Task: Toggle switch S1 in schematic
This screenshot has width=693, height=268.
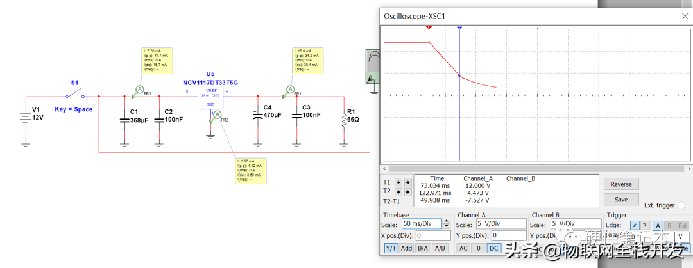Action: click(x=74, y=94)
